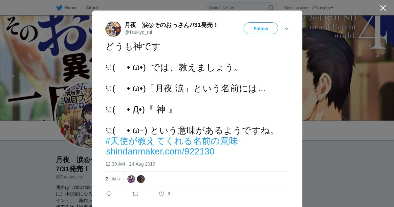Click the Twitter bird Home icon
The width and height of the screenshot is (394, 207).
pos(59,8)
